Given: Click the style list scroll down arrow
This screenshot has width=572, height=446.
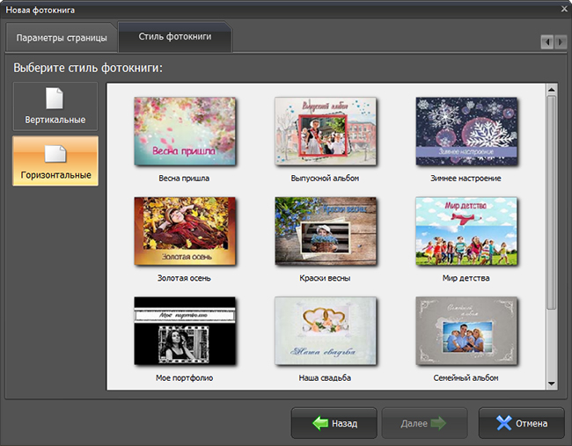Looking at the screenshot, I should (552, 384).
